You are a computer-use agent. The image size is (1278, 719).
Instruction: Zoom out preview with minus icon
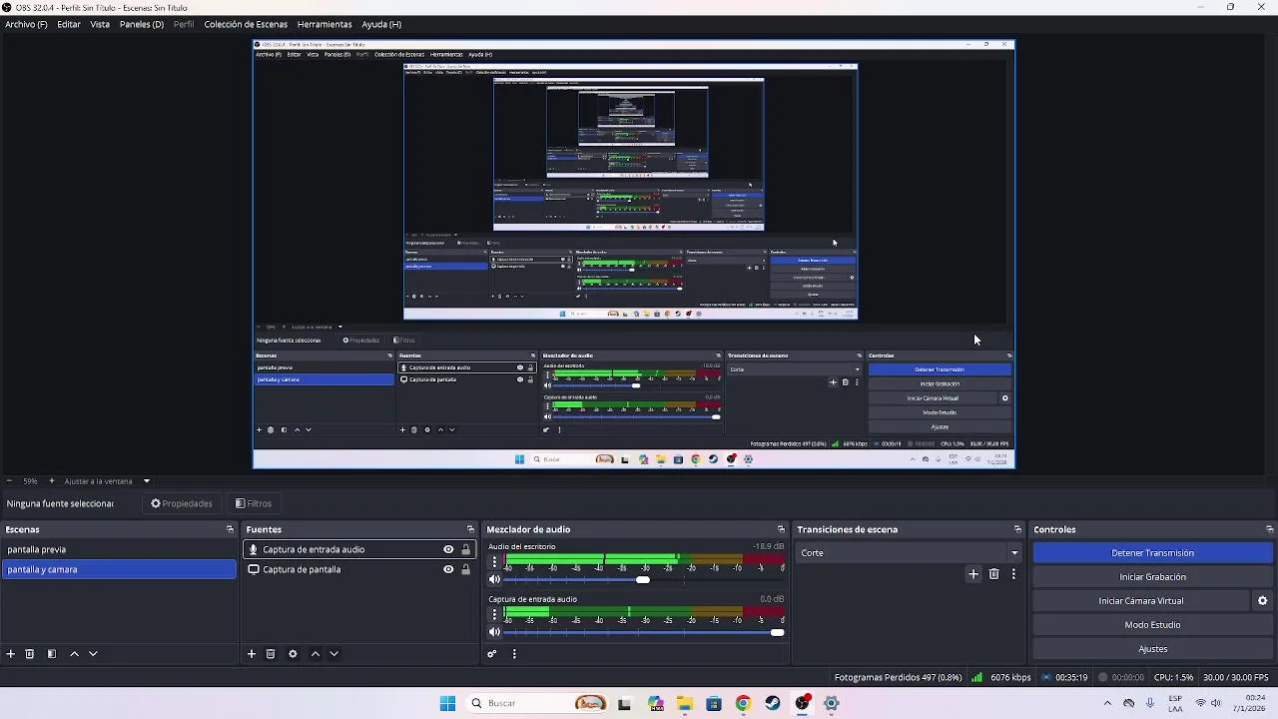(9, 481)
